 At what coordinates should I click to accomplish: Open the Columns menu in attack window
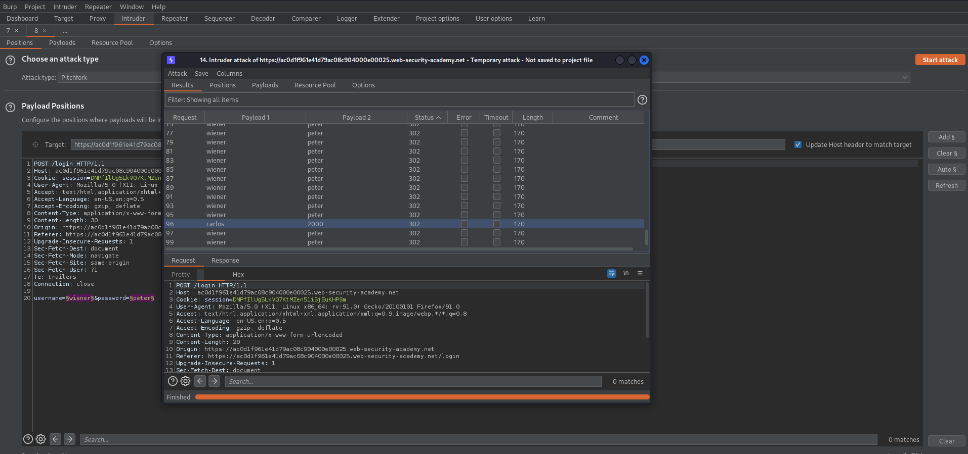[229, 73]
